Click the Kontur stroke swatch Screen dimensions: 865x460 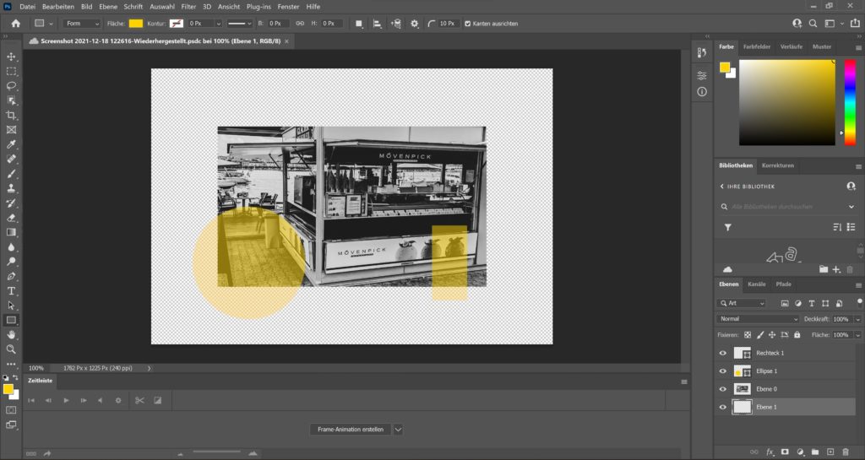click(177, 24)
